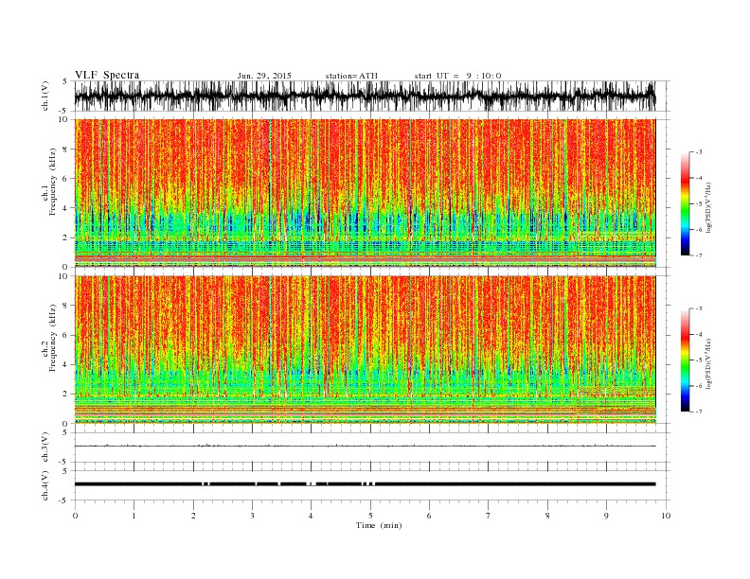Click the "-3" tick on upper colorbar
The height and width of the screenshot is (579, 750).
click(699, 152)
